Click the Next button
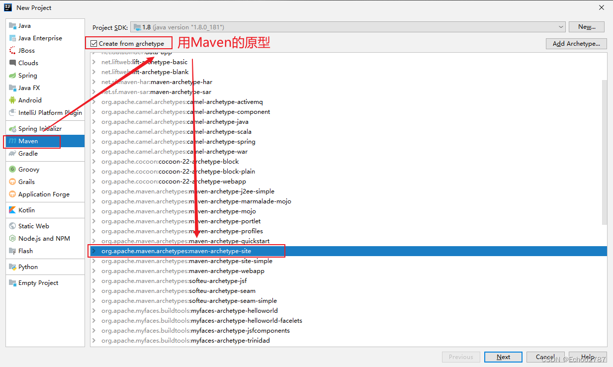 503,357
